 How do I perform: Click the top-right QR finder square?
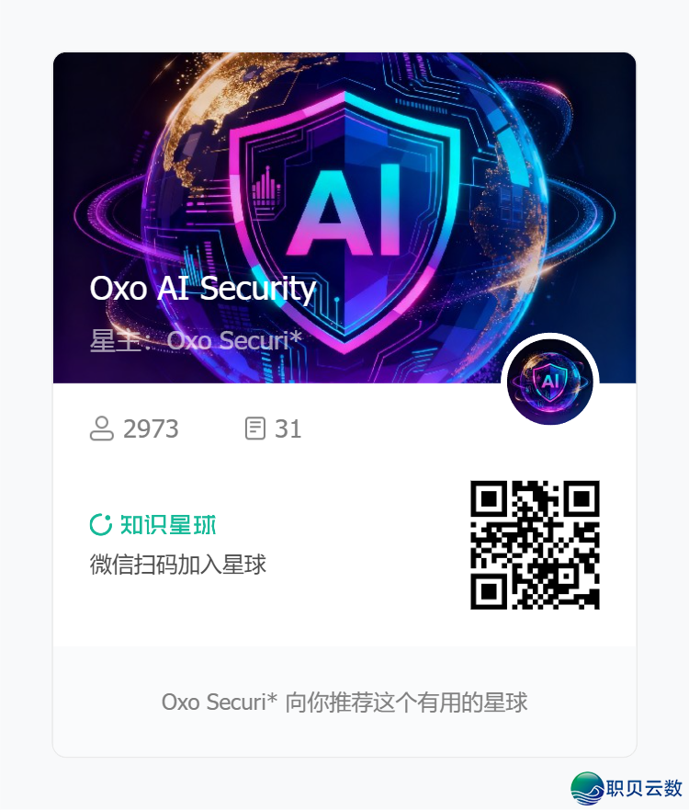[582, 498]
